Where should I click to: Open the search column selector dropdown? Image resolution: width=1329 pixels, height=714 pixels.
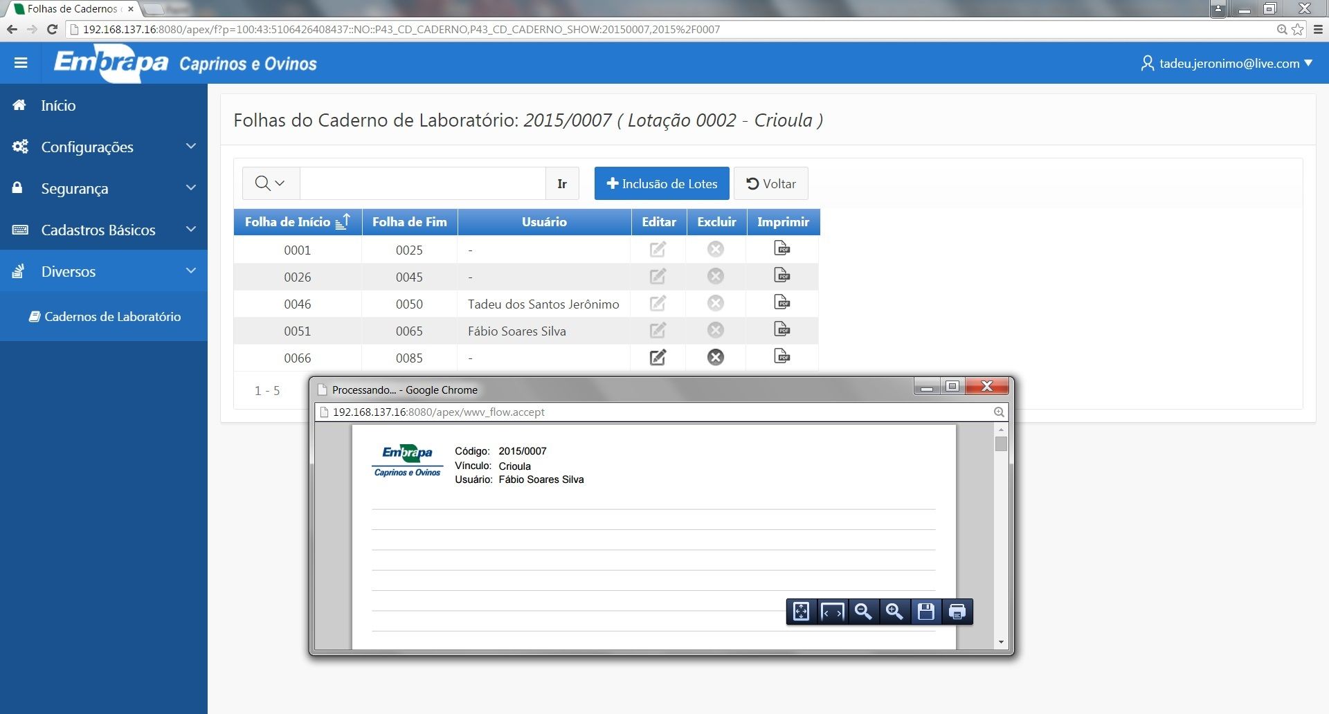click(270, 183)
